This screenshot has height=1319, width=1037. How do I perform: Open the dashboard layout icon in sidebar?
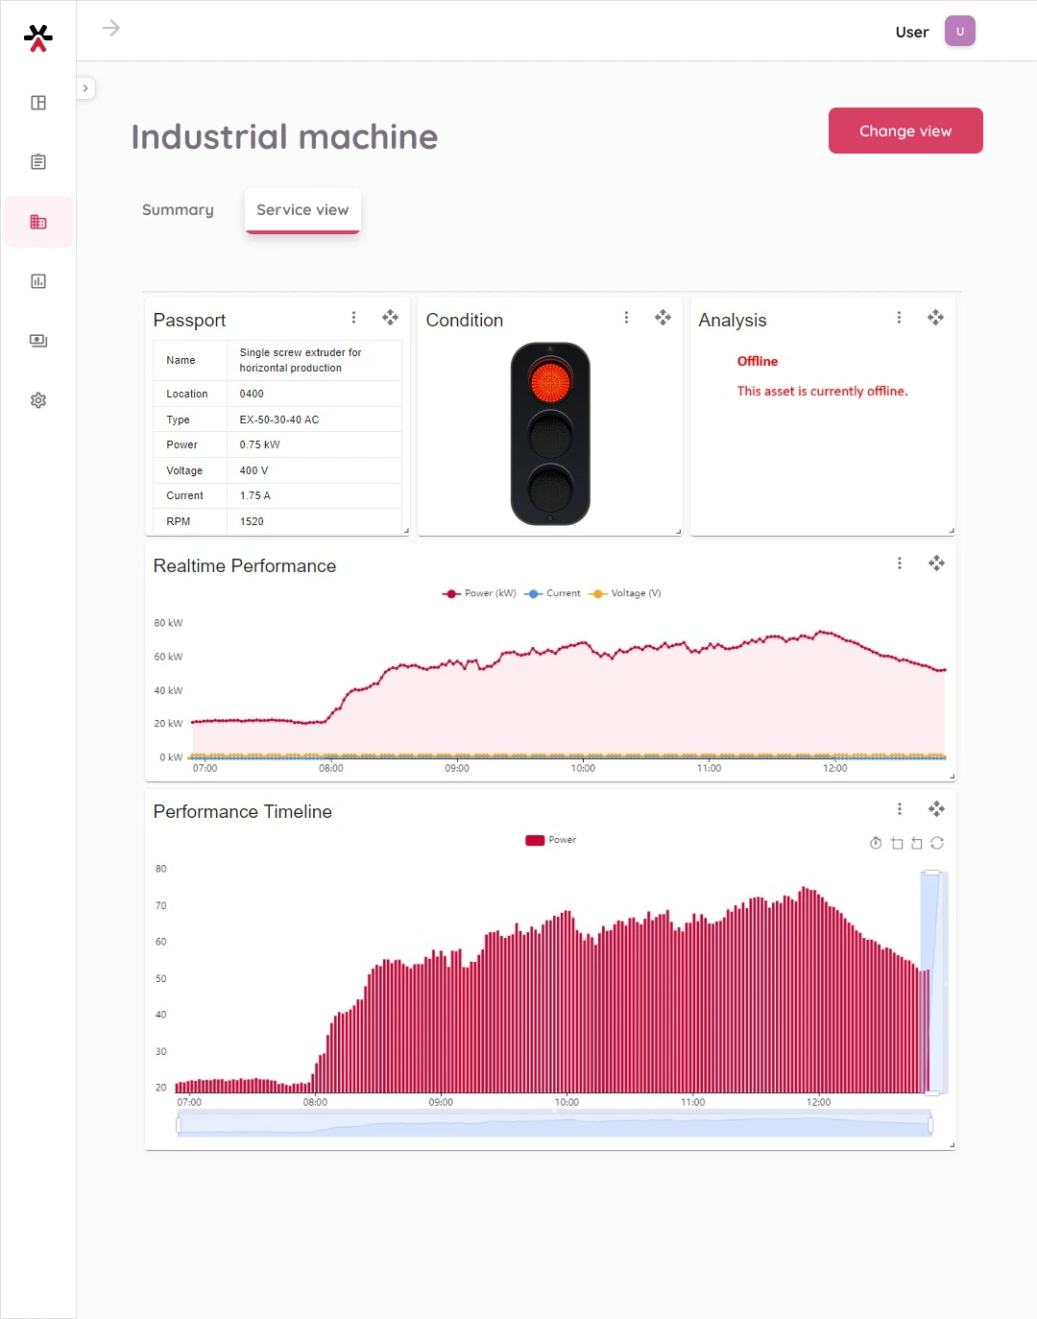pyautogui.click(x=38, y=103)
